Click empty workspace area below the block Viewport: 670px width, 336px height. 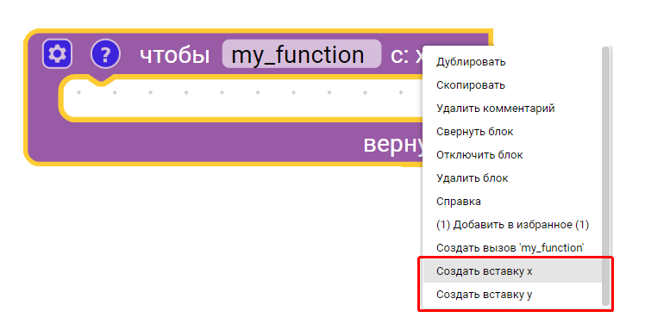(214, 247)
